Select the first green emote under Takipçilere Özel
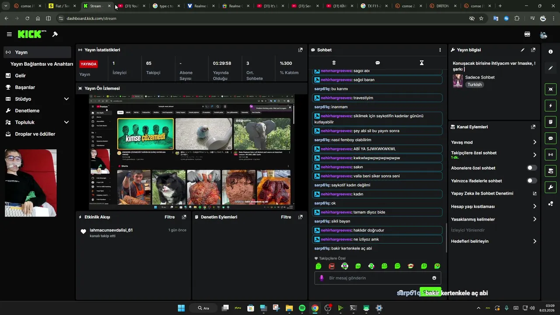560x315 pixels. pos(318,266)
